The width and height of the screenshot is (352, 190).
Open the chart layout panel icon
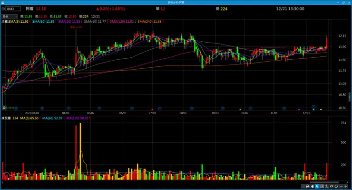click(x=322, y=186)
